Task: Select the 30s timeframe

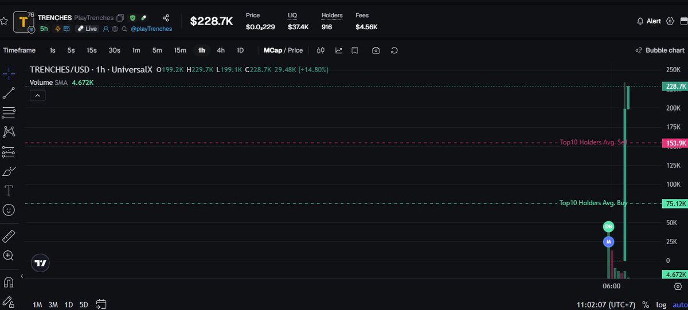Action: tap(114, 50)
